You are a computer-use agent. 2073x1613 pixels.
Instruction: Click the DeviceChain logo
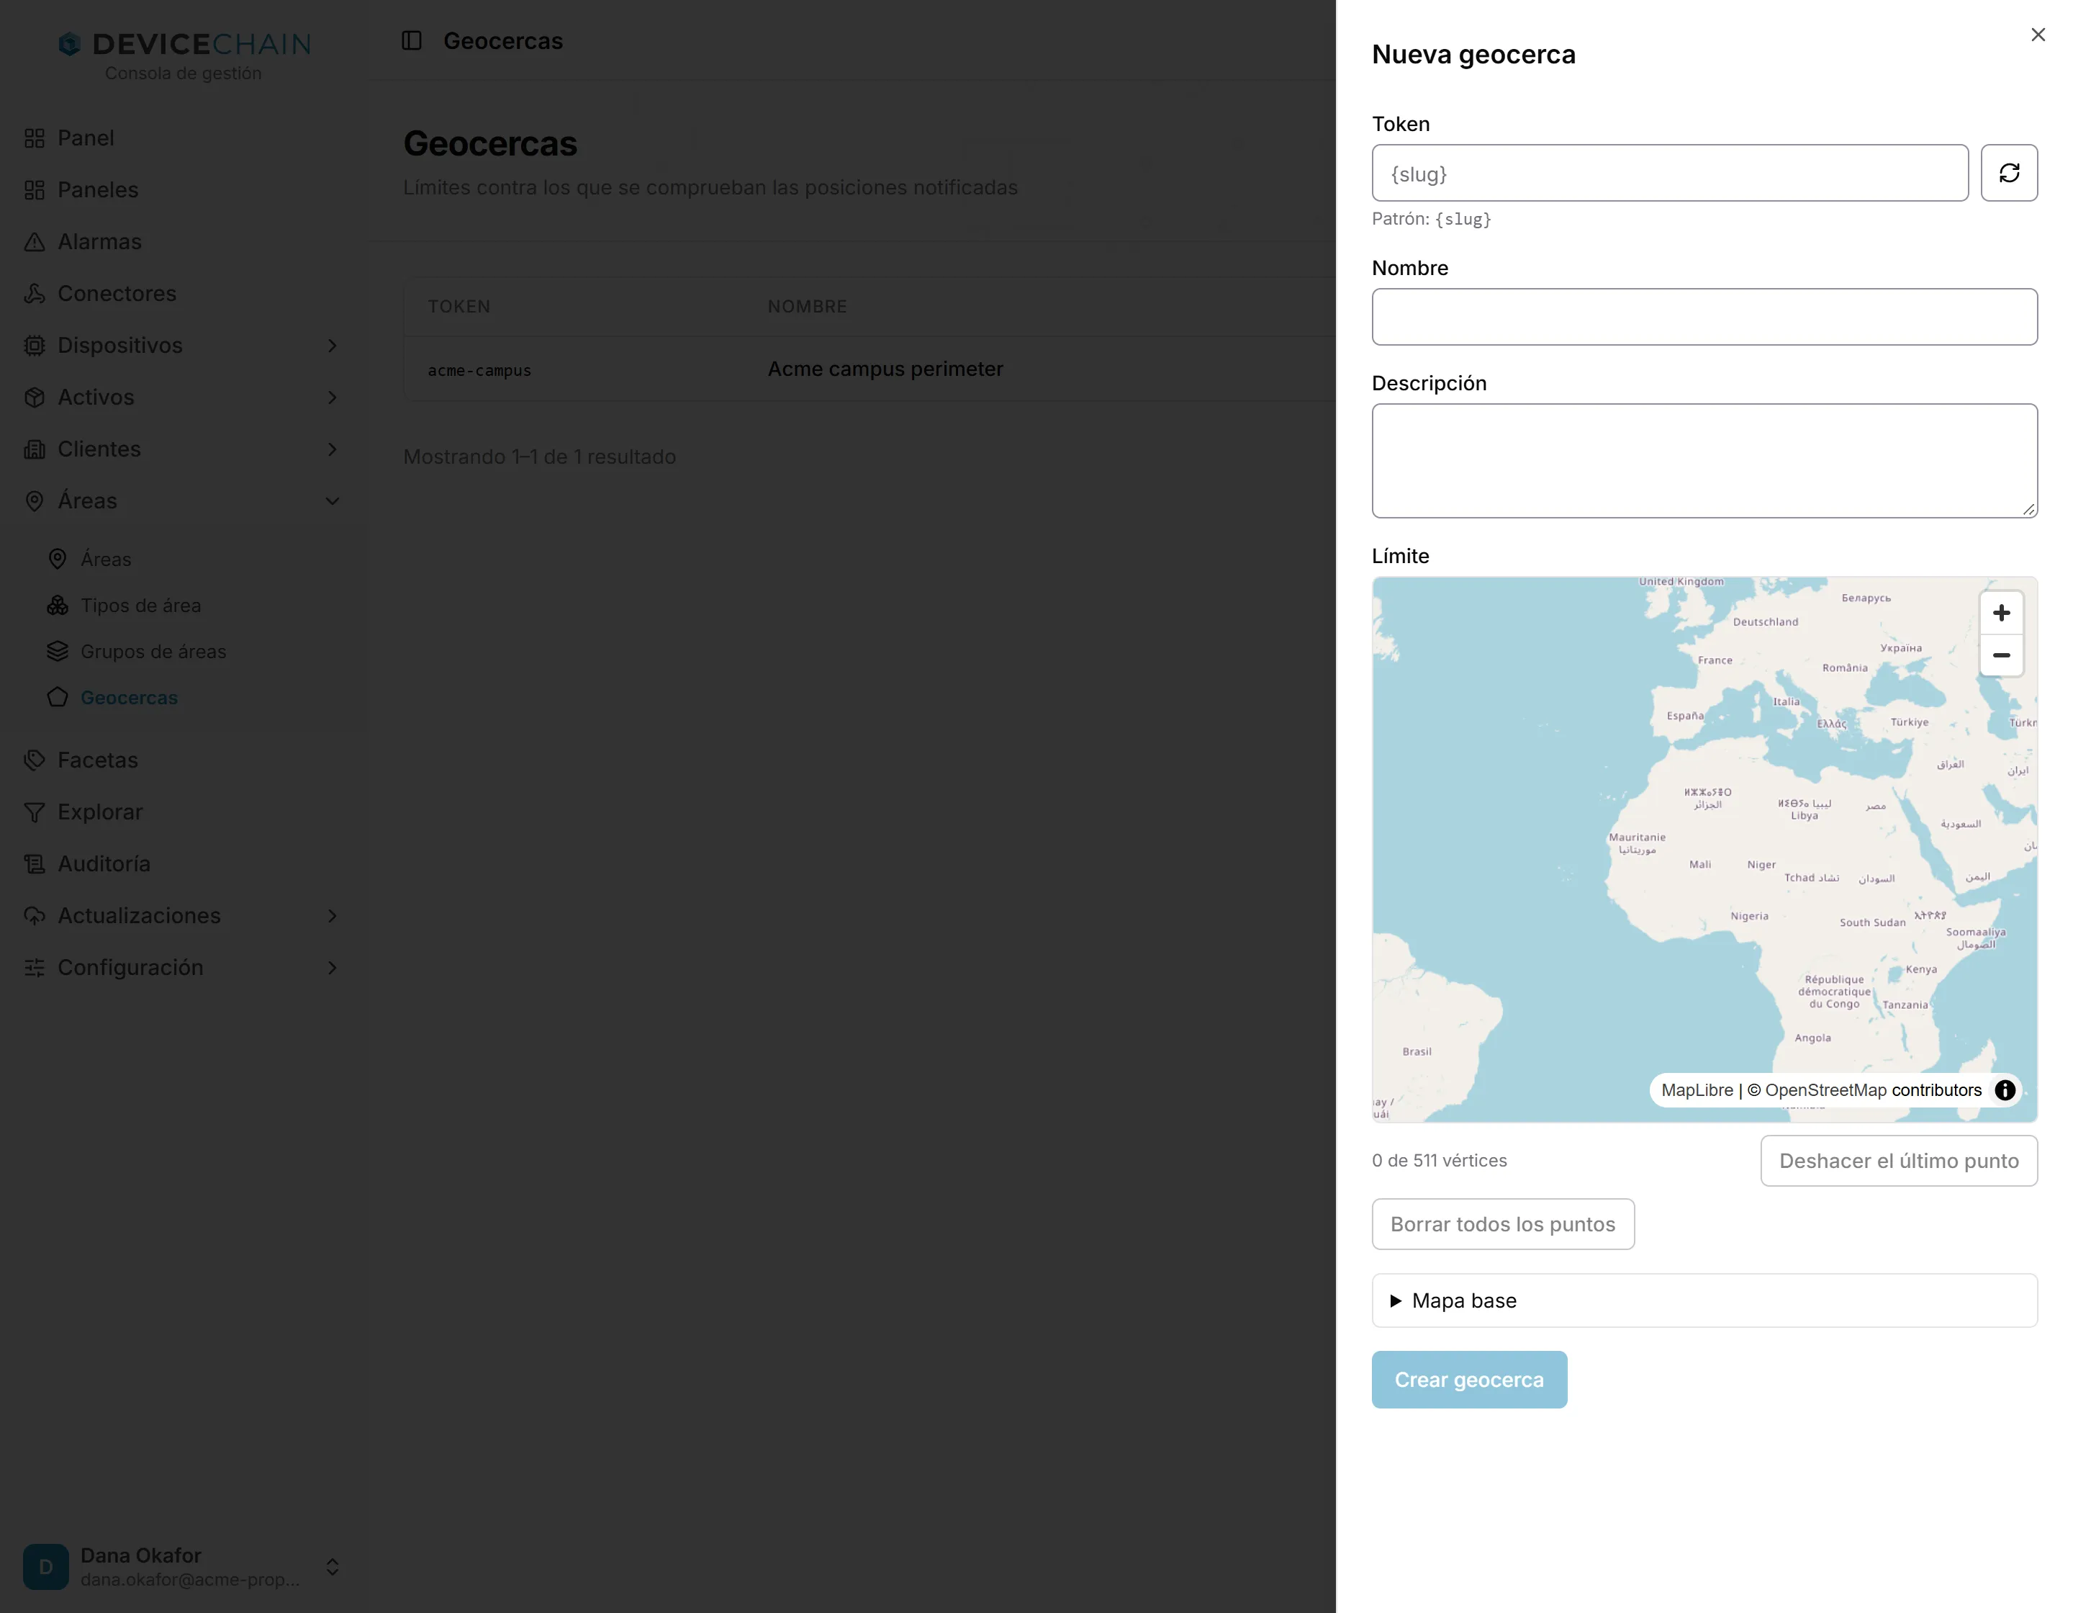tap(184, 44)
